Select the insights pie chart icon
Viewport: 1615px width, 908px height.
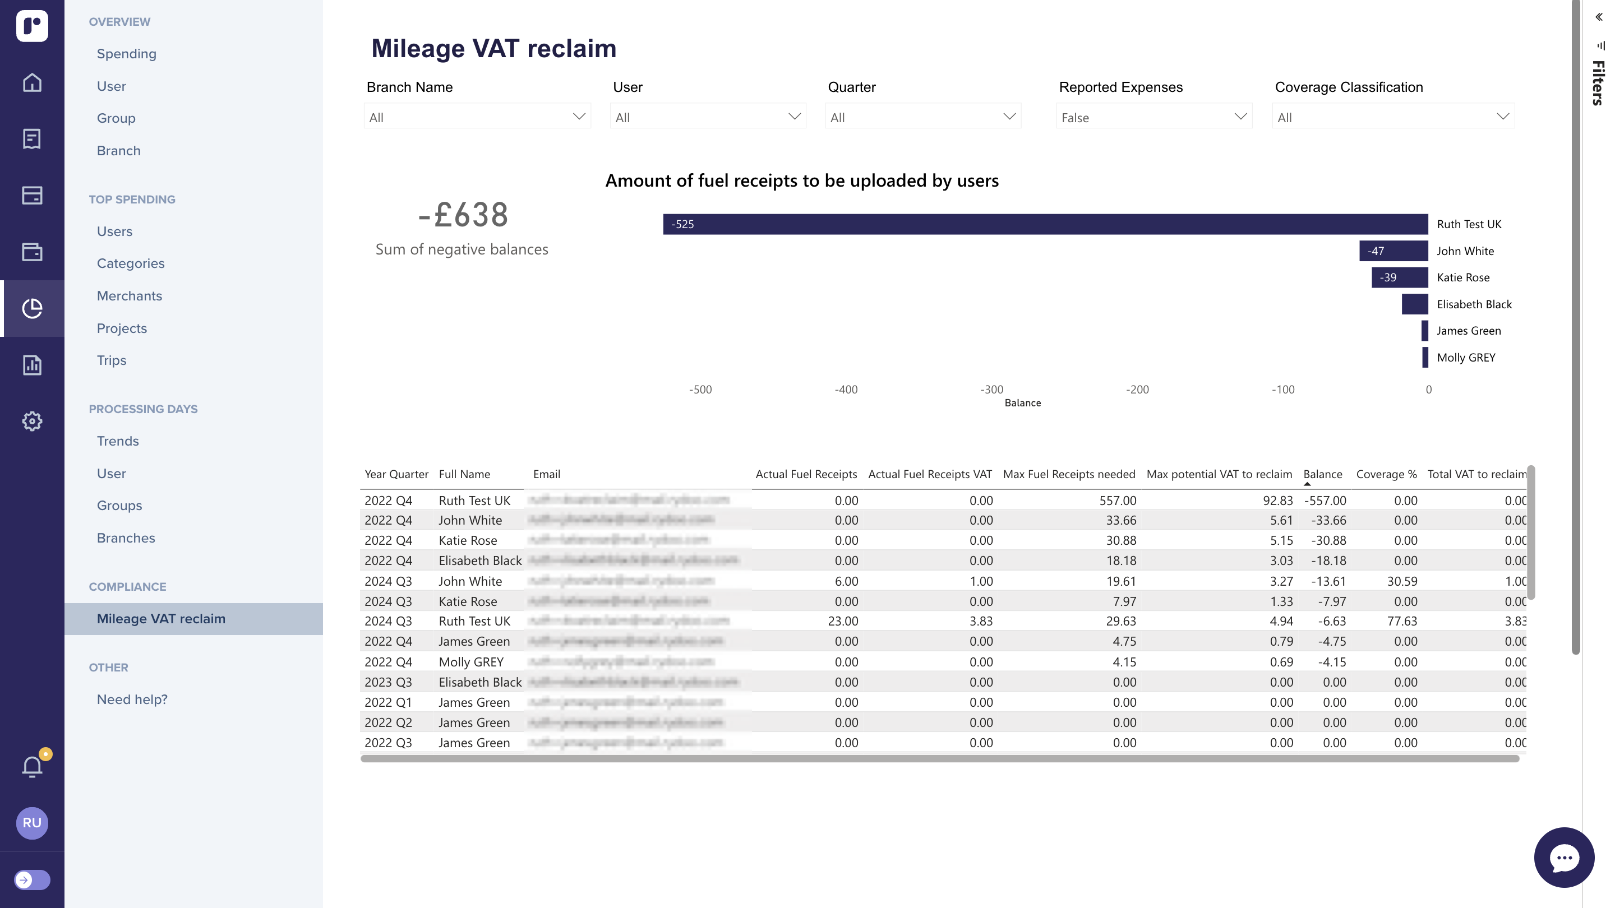coord(32,308)
